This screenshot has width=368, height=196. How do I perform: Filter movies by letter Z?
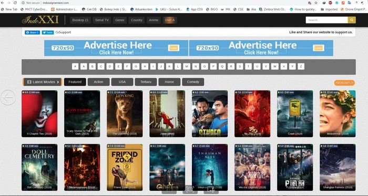tap(301, 67)
